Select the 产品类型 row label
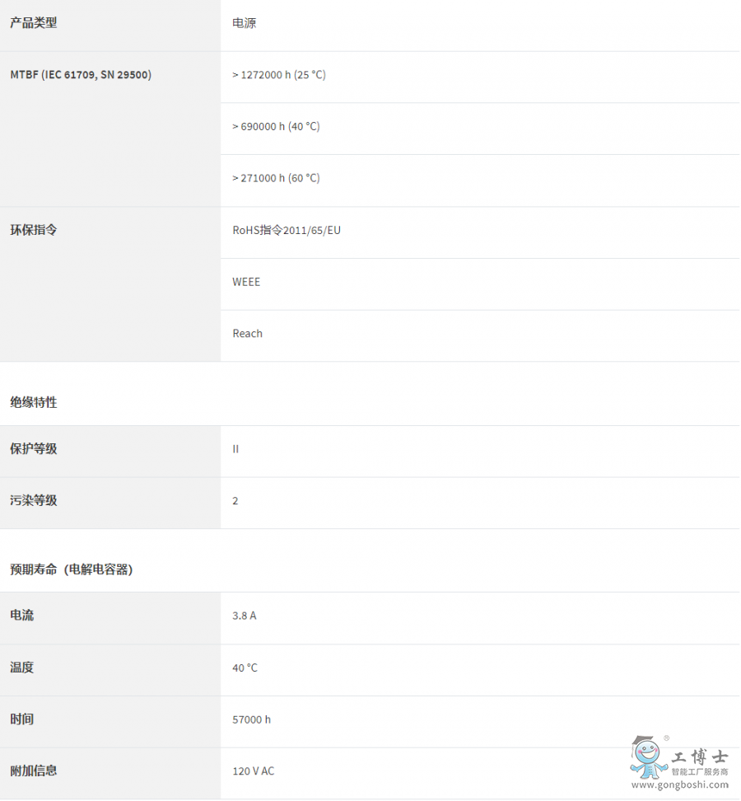 (x=34, y=23)
